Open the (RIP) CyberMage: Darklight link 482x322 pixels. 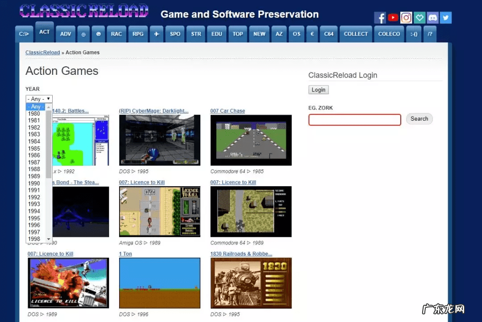pos(154,111)
